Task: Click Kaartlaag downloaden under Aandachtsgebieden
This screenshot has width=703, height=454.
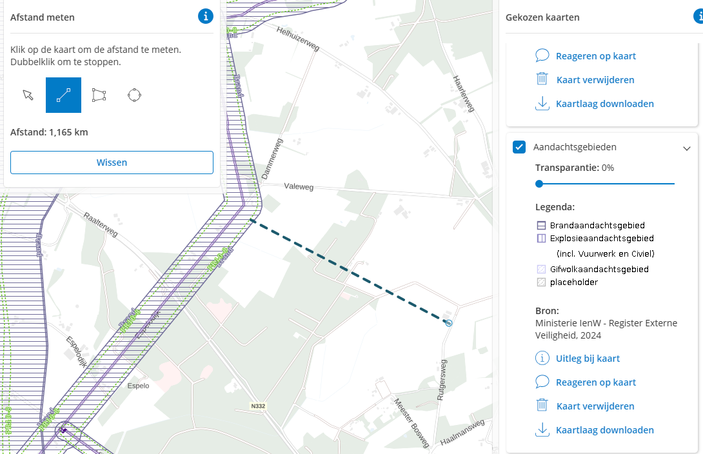Action: (604, 429)
